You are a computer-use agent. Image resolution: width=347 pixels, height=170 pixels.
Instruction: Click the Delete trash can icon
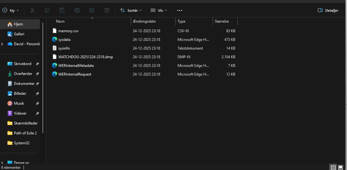[107, 11]
